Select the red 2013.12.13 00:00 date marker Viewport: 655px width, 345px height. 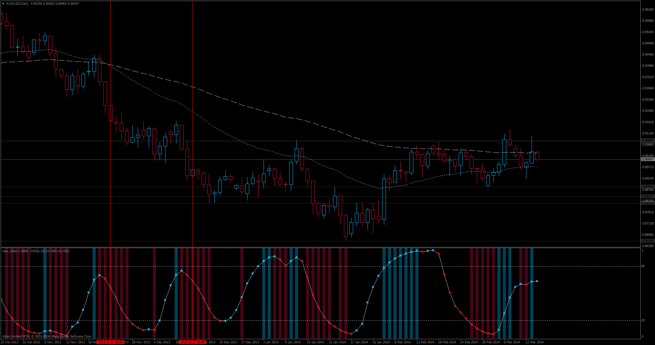[x=192, y=342]
